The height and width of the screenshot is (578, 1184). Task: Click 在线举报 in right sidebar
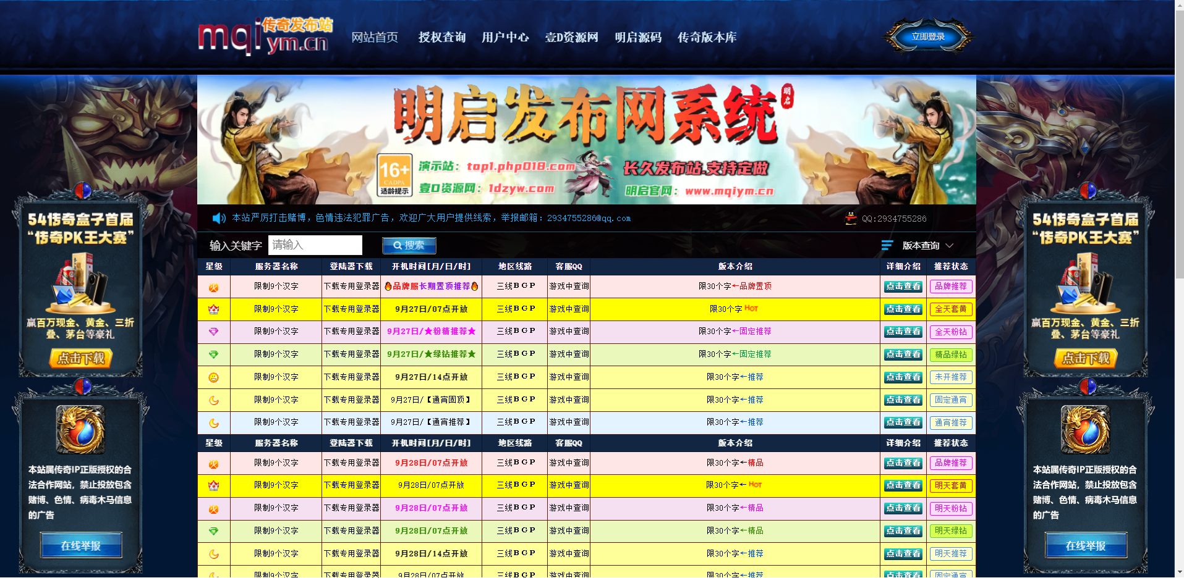1086,546
